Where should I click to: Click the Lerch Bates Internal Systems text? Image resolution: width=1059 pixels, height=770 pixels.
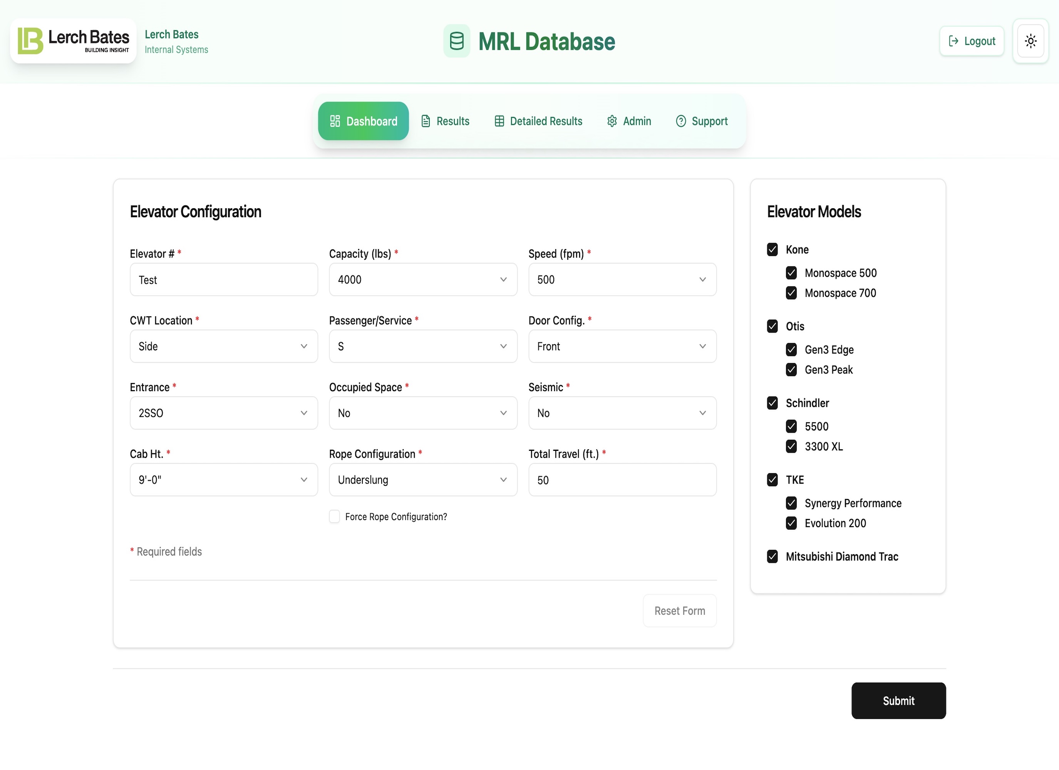(176, 42)
